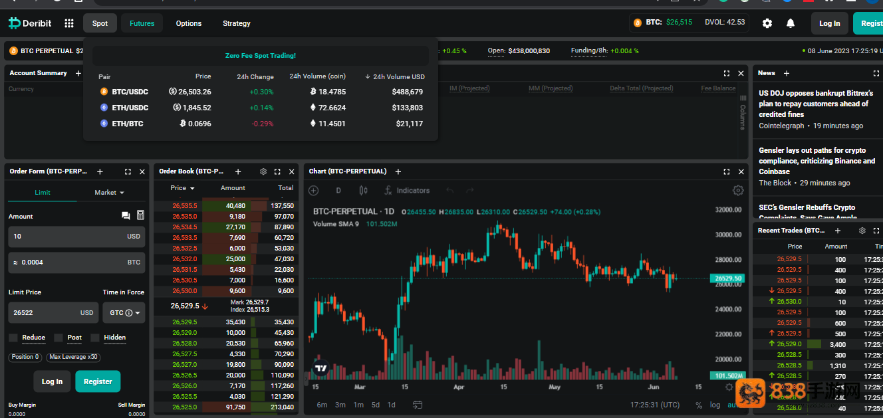Open the settings gear in the top bar

click(767, 23)
